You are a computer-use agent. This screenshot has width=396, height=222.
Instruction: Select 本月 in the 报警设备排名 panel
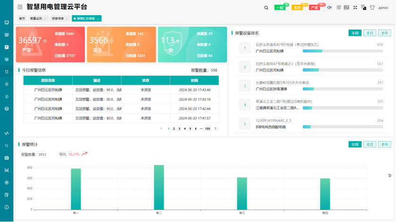pos(370,33)
